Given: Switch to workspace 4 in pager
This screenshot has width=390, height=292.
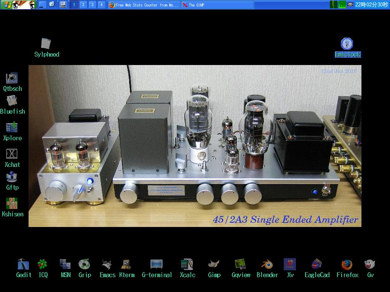Looking at the screenshot, I should point(101,5).
